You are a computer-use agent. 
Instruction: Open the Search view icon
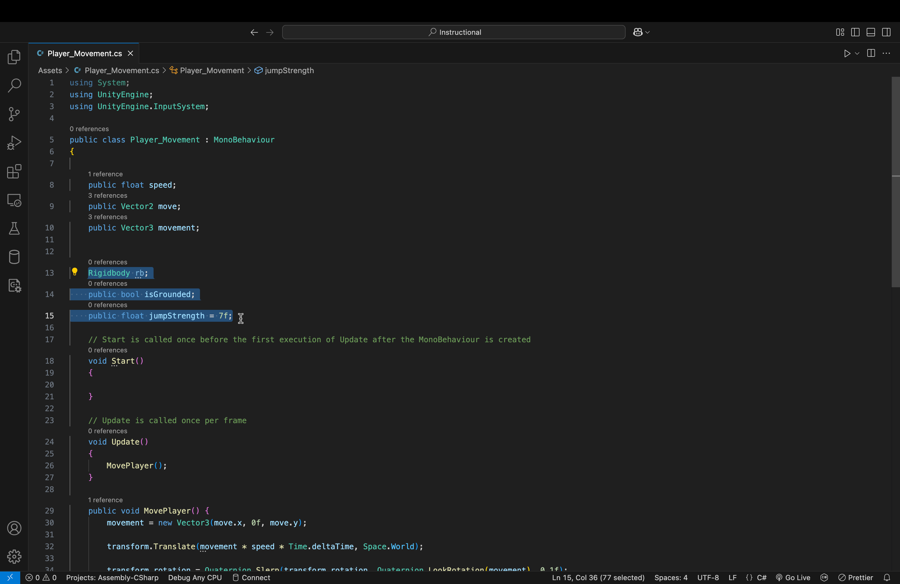14,86
